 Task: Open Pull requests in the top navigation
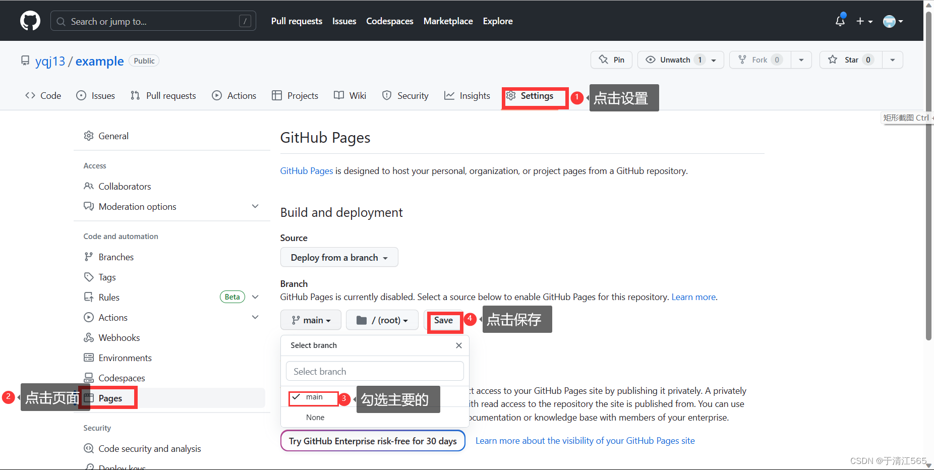[297, 21]
